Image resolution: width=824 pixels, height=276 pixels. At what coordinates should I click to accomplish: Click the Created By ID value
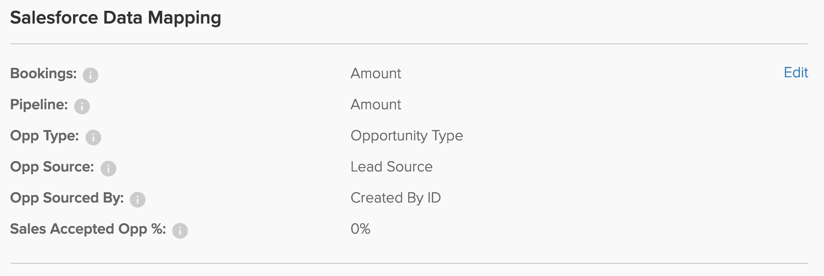point(396,198)
